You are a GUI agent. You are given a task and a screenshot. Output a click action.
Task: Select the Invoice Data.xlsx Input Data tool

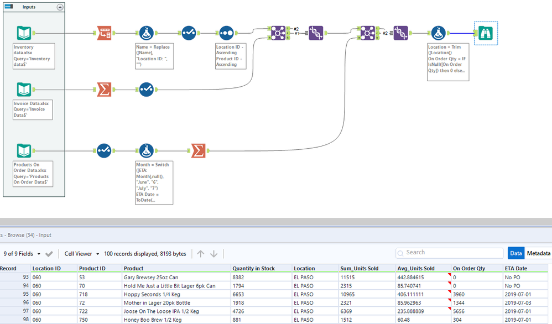point(24,90)
